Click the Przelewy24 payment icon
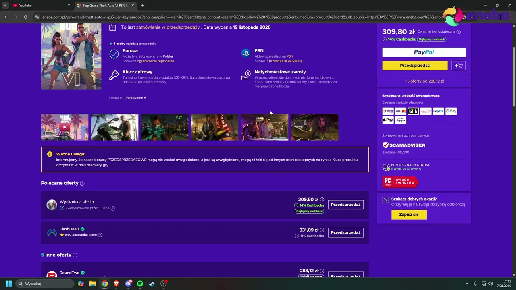 [x=426, y=111]
